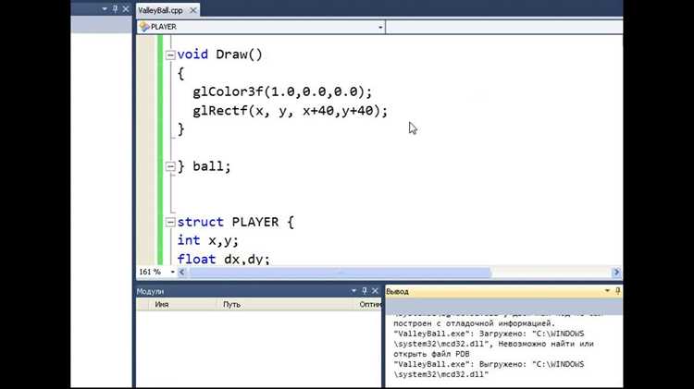The image size is (694, 389).
Task: Click the float dx,dy; declaration line
Action: point(224,259)
